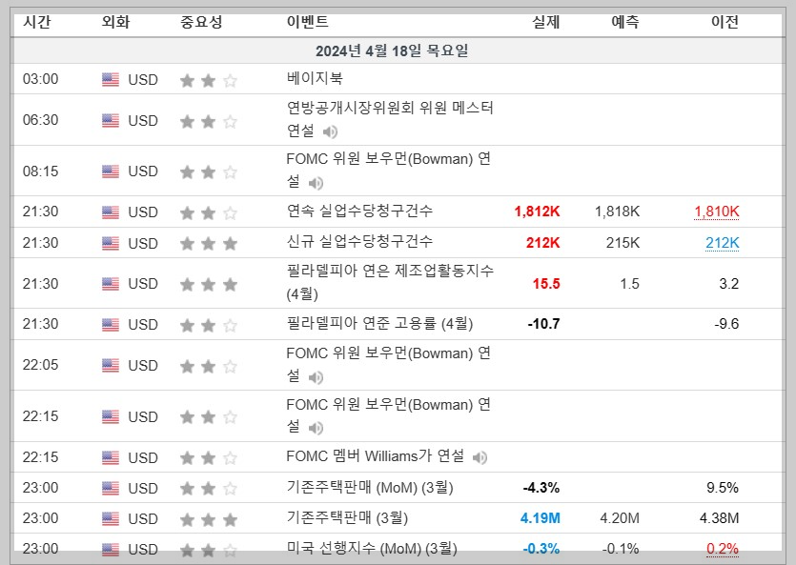Image resolution: width=796 pixels, height=565 pixels.
Task: Click the 이전 column header
Action: click(x=725, y=22)
